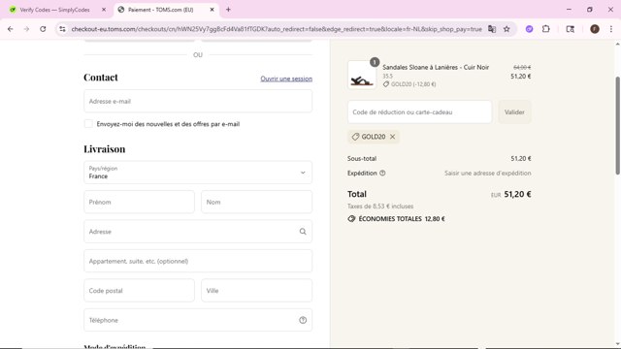Open the side panel search icon

(571, 29)
